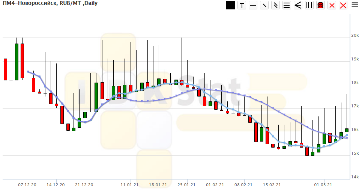Click the 20k price axis label
The width and height of the screenshot is (362, 190).
[355, 35]
